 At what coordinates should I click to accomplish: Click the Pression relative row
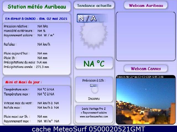point(26,26)
